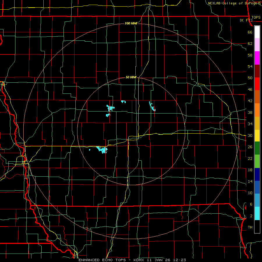Click the legend value 10
The width and height of the screenshot is (262, 262).
tap(250, 193)
